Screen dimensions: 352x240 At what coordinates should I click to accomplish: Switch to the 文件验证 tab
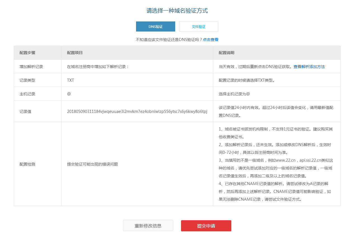pos(198,26)
